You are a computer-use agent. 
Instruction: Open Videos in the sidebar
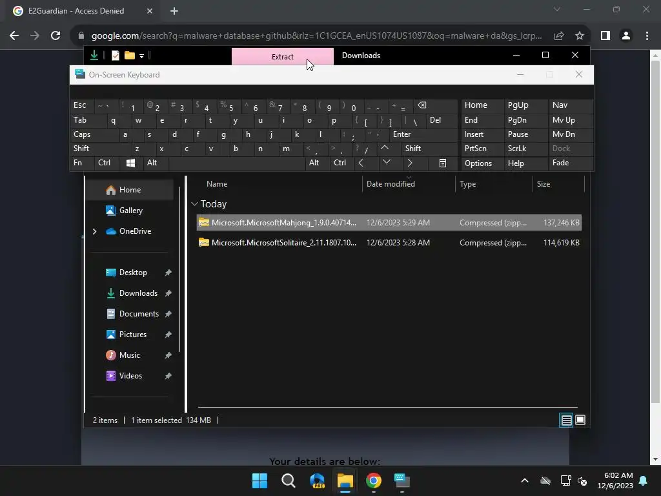point(130,376)
